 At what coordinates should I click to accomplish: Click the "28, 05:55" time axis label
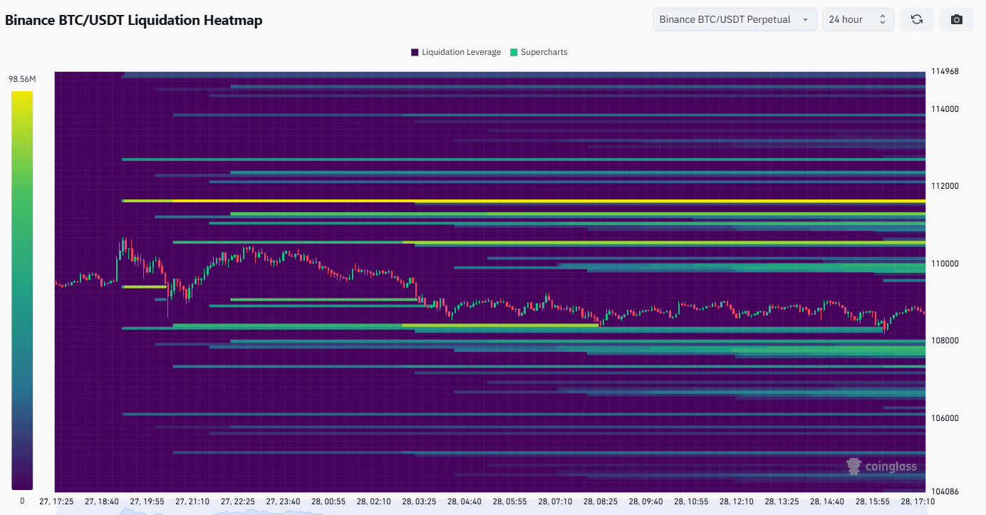tap(510, 501)
